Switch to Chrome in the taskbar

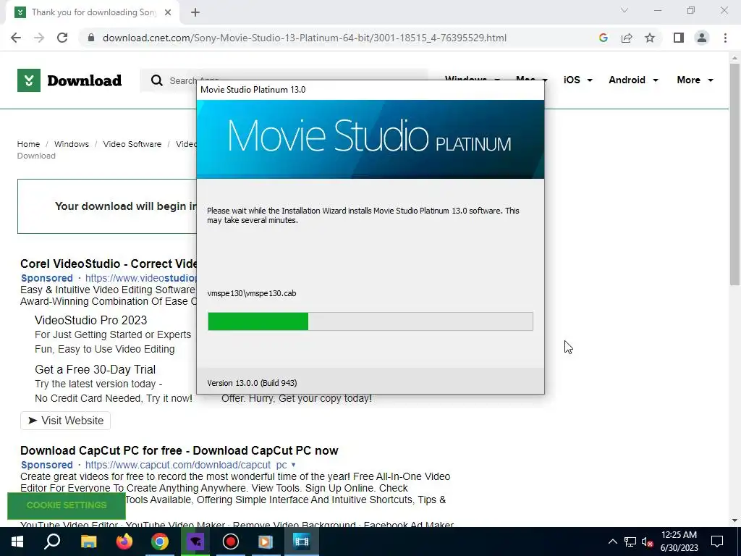[160, 542]
